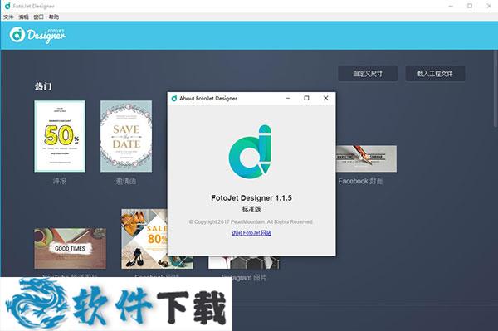Select the Save the Date invitation thumbnail
Viewport: 498px width, 331px height.
[x=126, y=136]
